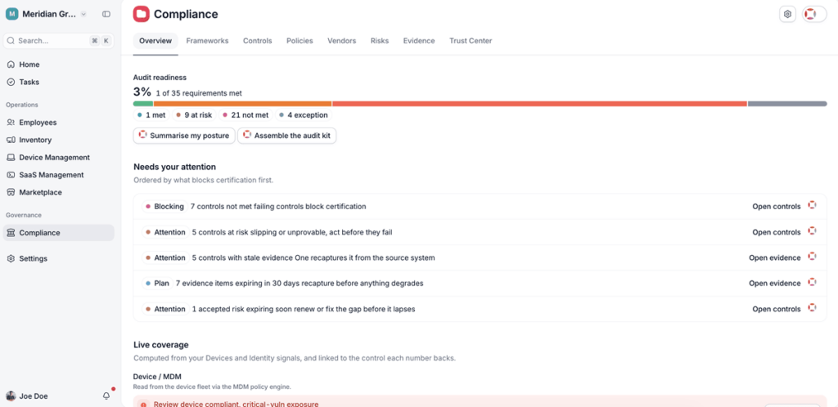Click the lifebuoy assistant icon on Blocking row
838x407 pixels.
812,205
